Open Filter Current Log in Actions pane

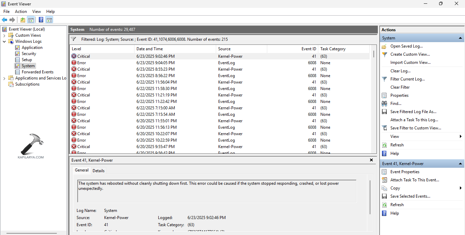tap(407, 79)
